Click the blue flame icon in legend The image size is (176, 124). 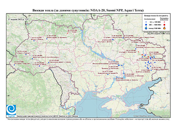pos(146,28)
